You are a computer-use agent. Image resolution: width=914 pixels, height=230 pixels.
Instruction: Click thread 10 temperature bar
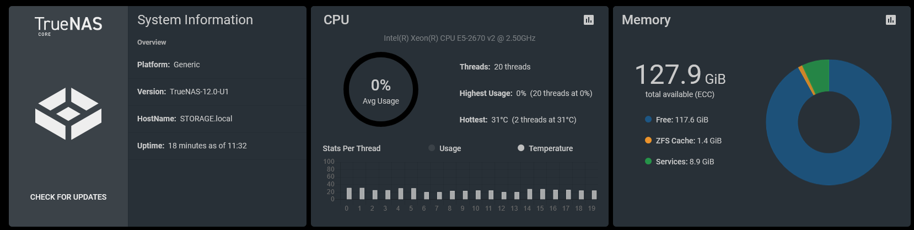point(478,195)
